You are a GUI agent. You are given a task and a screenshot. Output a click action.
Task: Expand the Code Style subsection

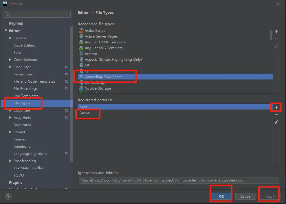pos(10,67)
